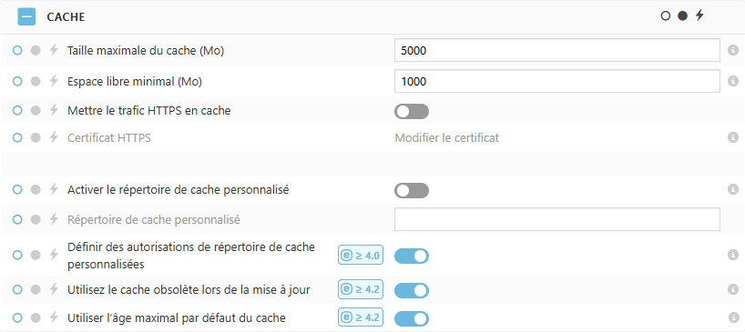Set gray dot flag for Utiliser l'âge maximal par défaut
Viewport: 745px width, 332px height.
click(36, 317)
